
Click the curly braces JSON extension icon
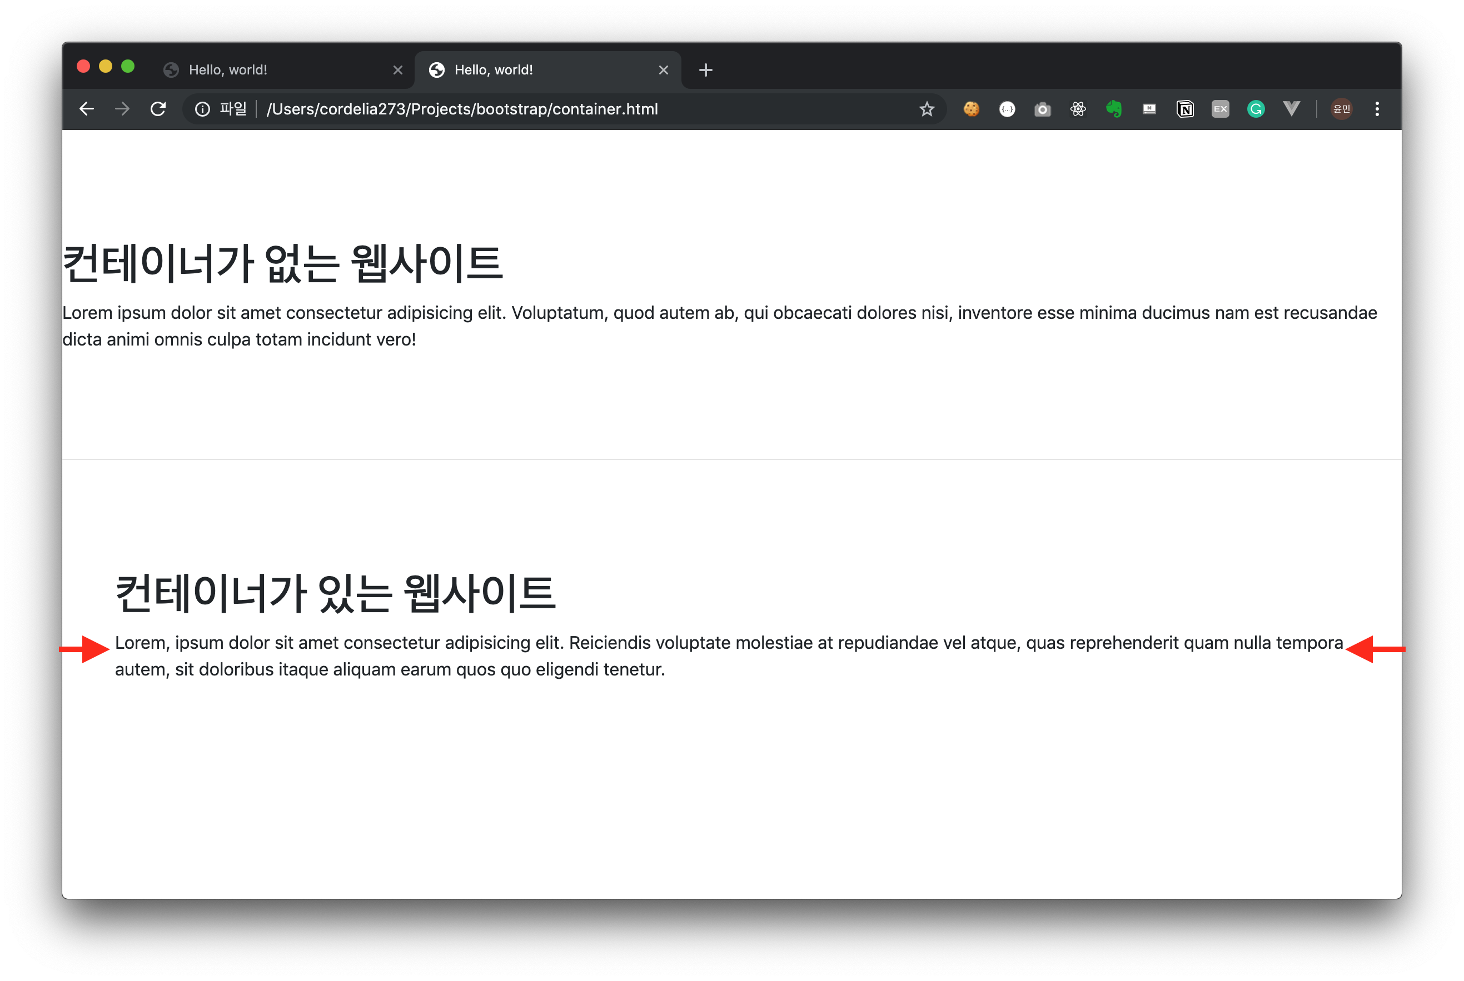tap(1007, 109)
